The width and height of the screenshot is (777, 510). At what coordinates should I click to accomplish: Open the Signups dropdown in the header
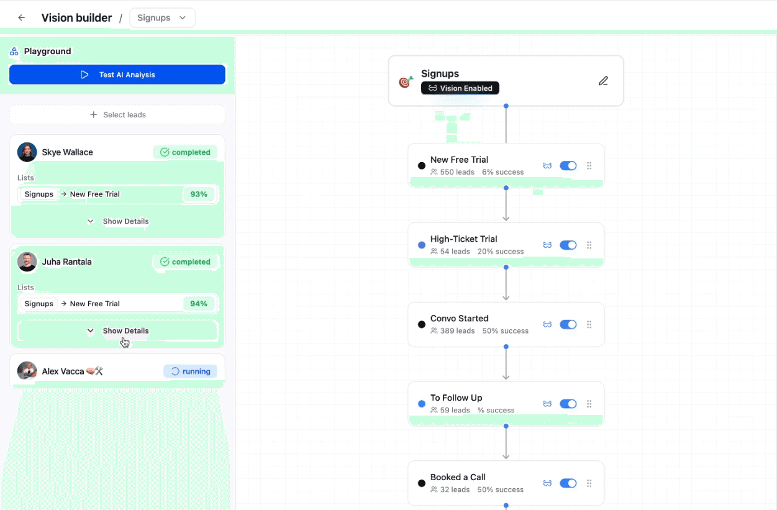[162, 17]
